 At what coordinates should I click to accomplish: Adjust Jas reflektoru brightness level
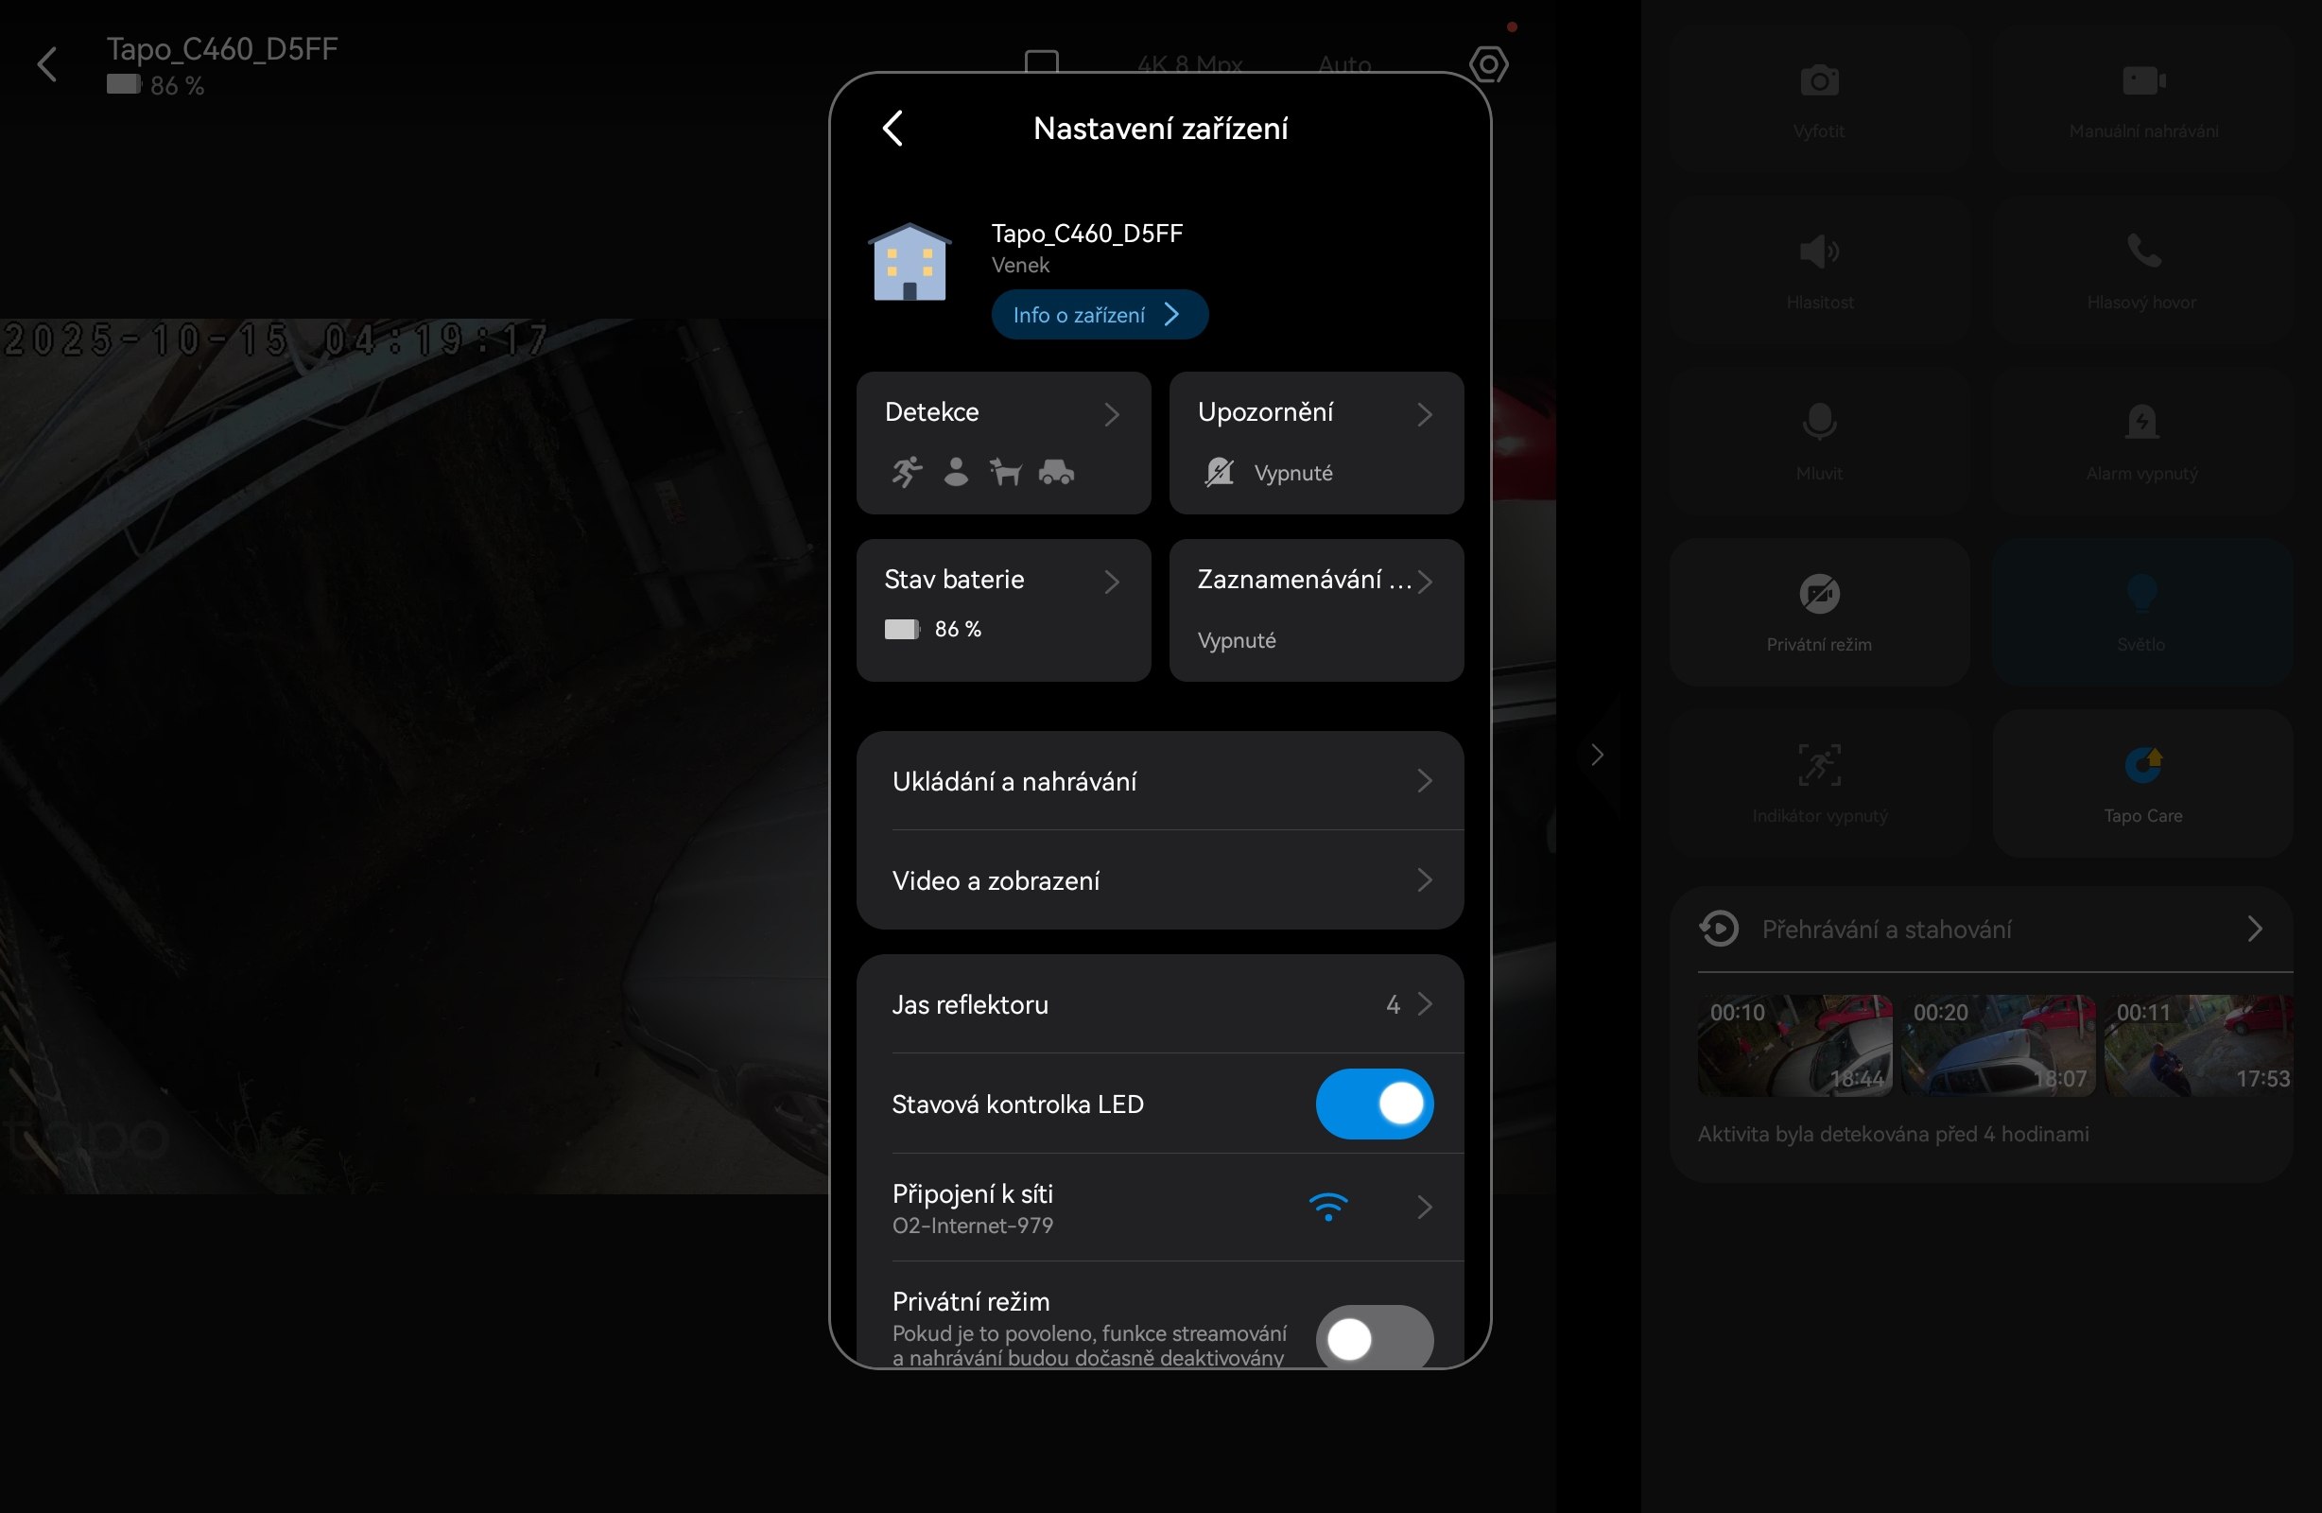coord(1159,1004)
